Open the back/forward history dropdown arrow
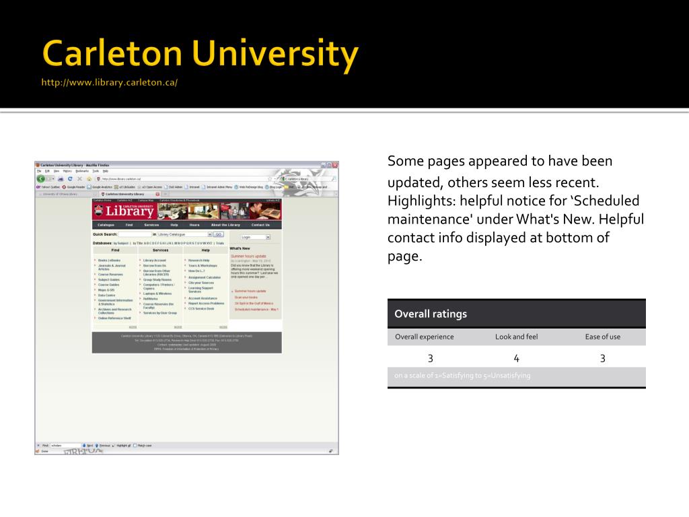Viewport: 689px width, 517px height. 53,179
